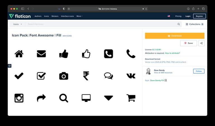Screen dimensions: 215x126
Task: Click the share icon beside Save
Action: pos(201,43)
